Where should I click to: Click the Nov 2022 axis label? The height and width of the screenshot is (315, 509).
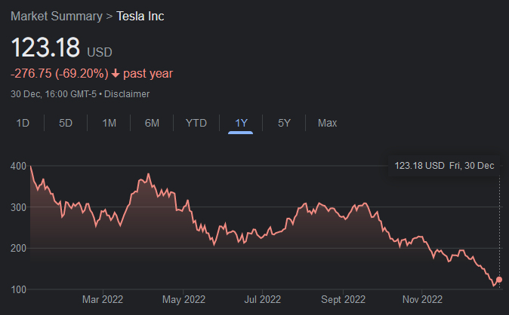[x=421, y=300]
